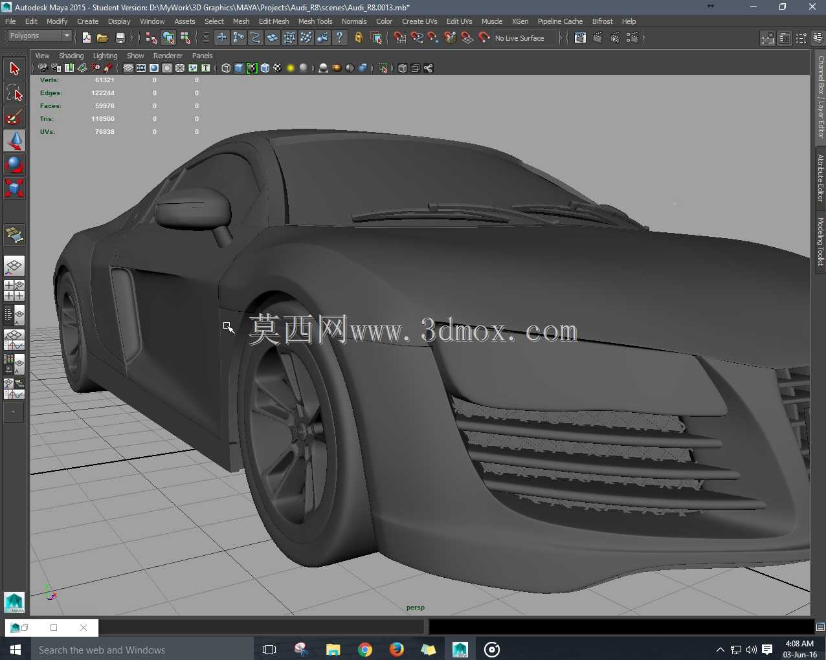Switch to single perspective view layout
Viewport: 826px width, 660px height.
(x=14, y=266)
